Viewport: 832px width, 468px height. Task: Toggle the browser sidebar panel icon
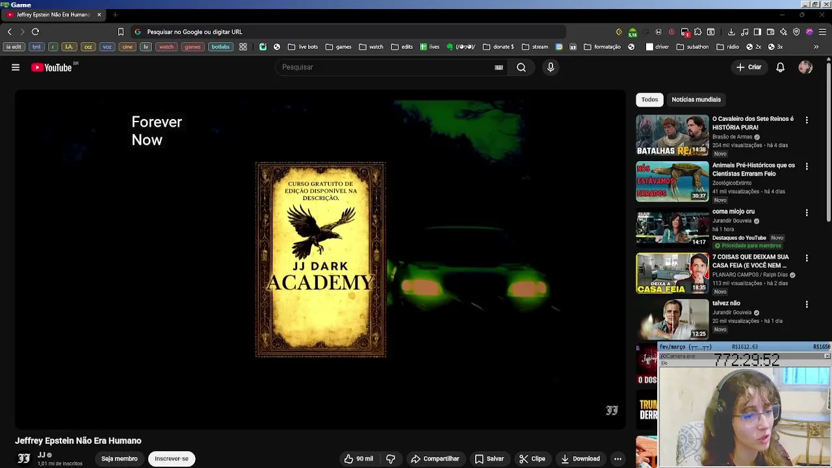tap(757, 31)
